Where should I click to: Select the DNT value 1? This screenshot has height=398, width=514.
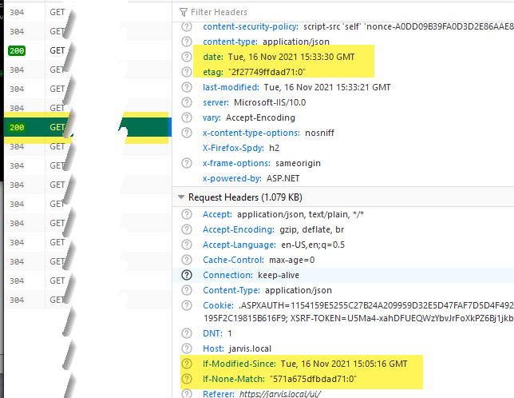(x=230, y=333)
